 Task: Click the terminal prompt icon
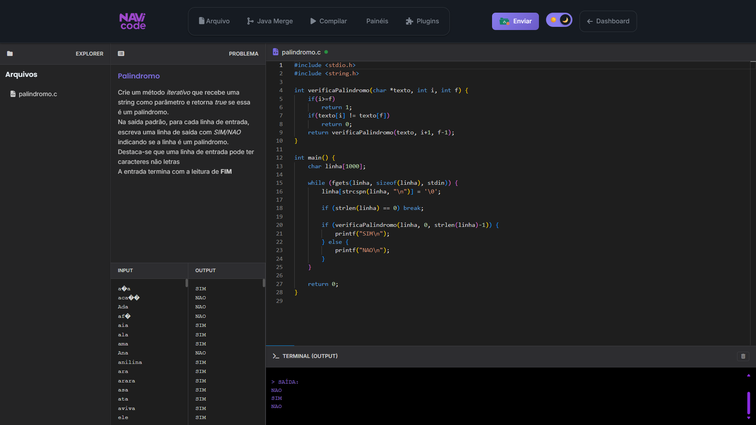[x=276, y=356]
